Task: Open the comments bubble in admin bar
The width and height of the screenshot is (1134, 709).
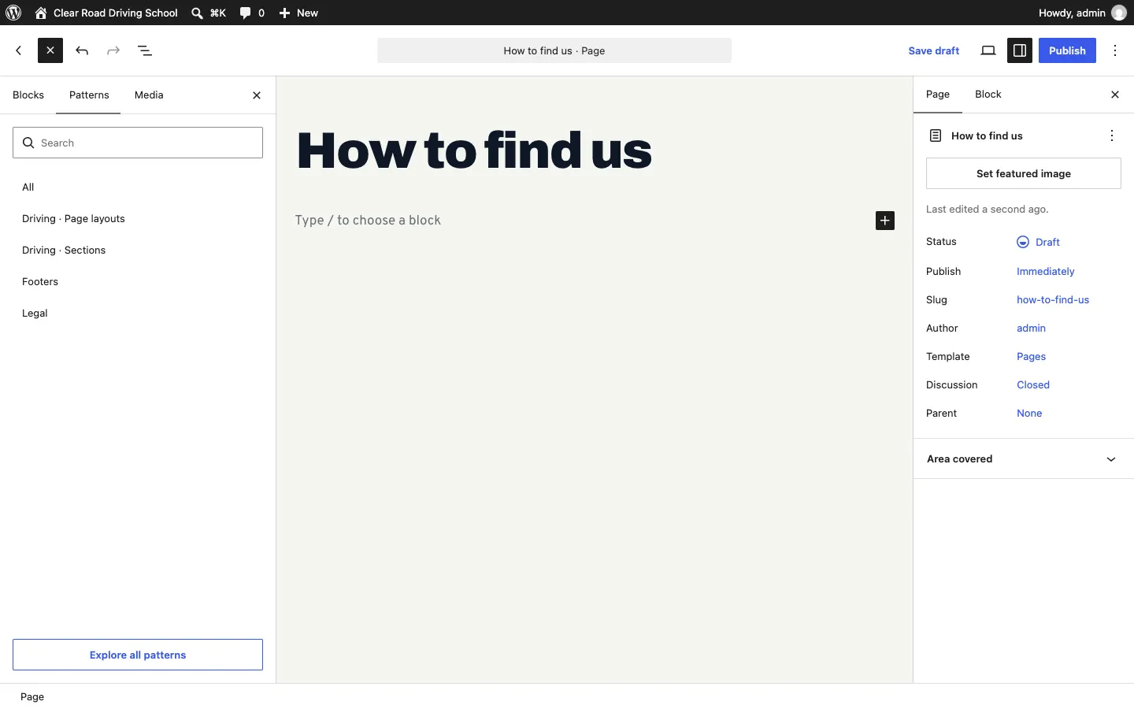Action: pyautogui.click(x=252, y=13)
